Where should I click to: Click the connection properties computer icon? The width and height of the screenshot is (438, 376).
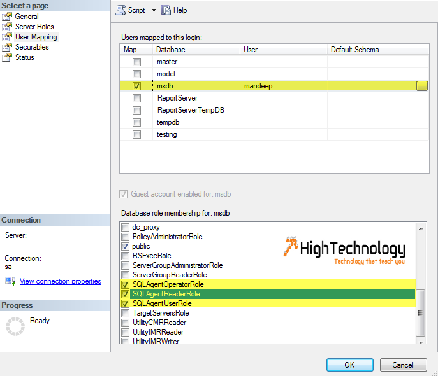click(x=10, y=281)
